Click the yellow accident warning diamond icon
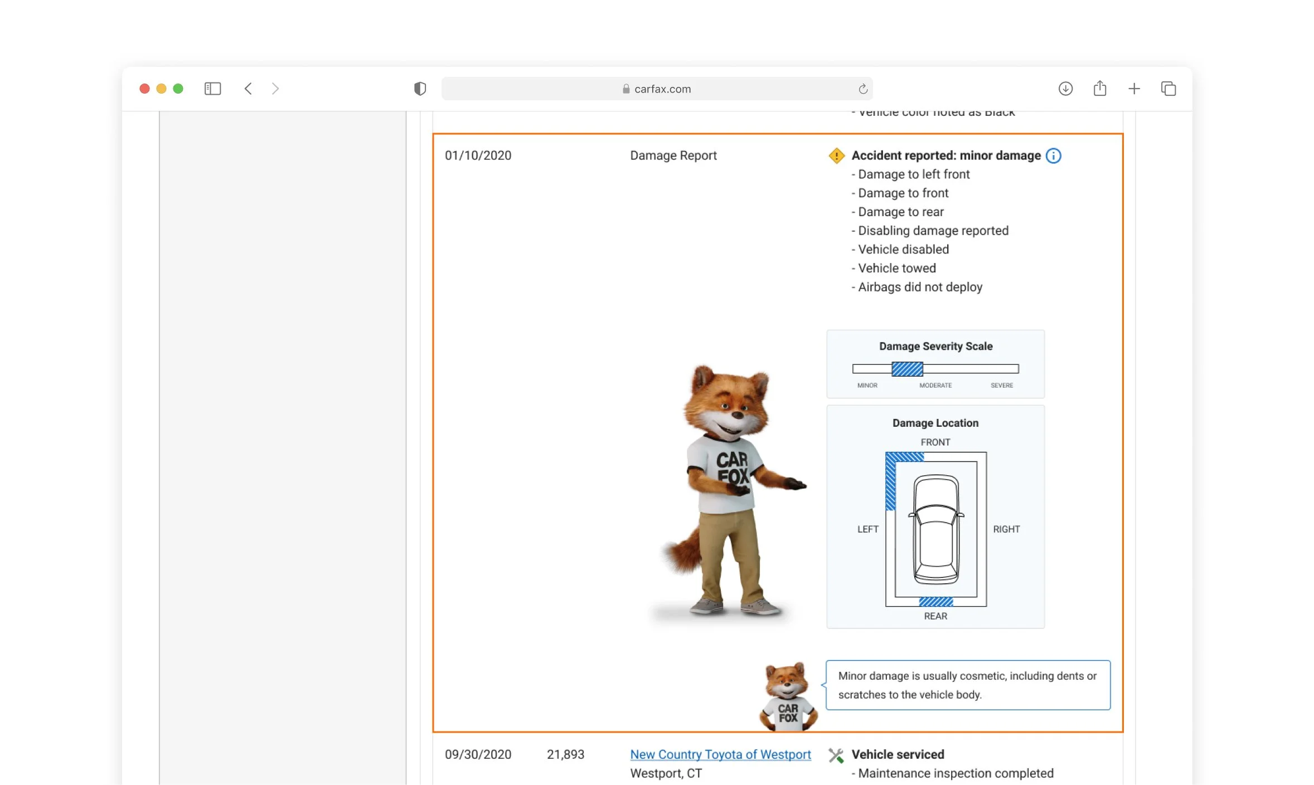Image resolution: width=1314 pixels, height=785 pixels. 836,155
